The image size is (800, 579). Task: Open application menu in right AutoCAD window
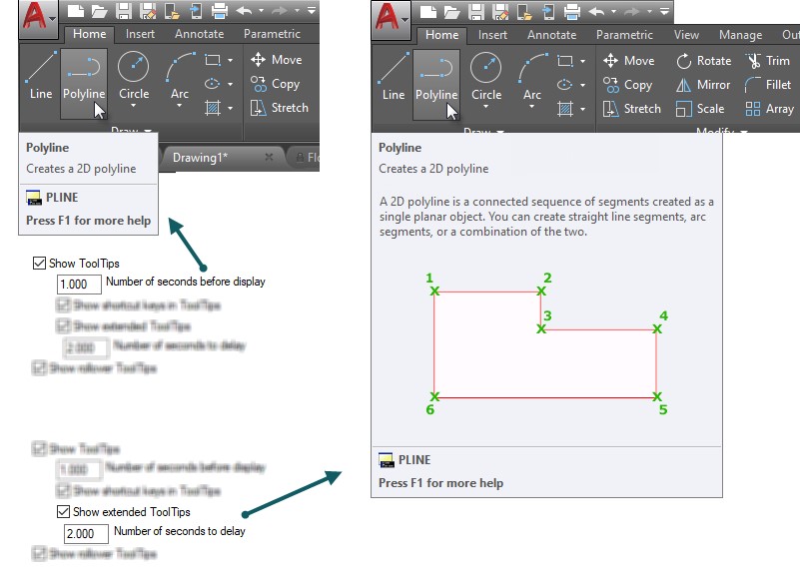click(x=391, y=19)
